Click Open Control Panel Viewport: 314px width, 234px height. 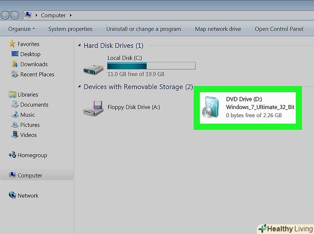pos(279,29)
